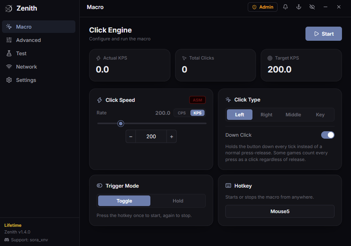
Task: Click the Target KPS value 200.0
Action: 280,69
